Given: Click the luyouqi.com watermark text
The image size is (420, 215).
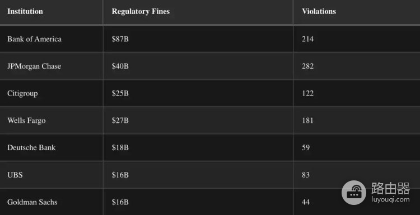Looking at the screenshot, I should (390, 199).
